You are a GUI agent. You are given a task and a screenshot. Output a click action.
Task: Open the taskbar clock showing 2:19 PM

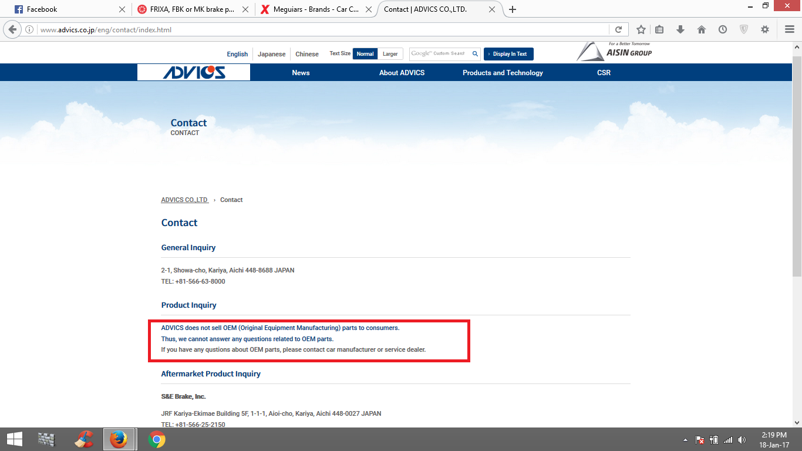[x=774, y=440]
